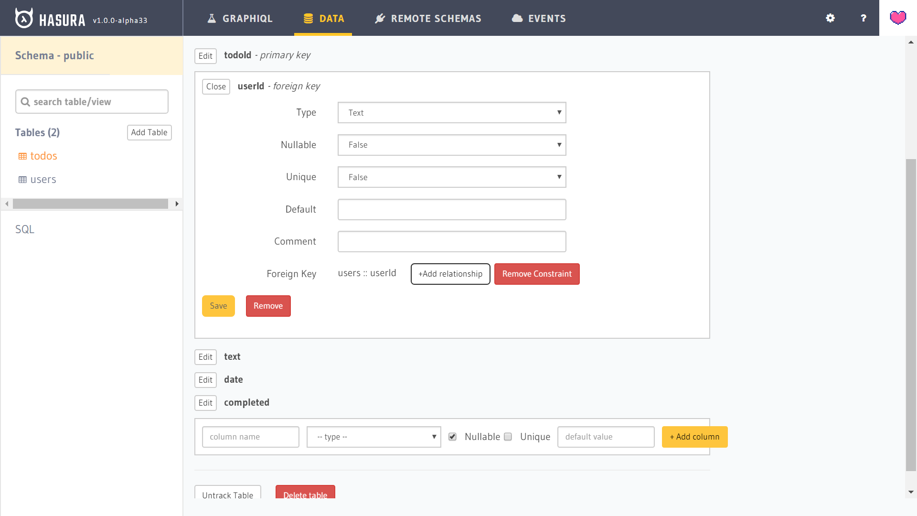
Task: Click the question mark help icon
Action: 863,18
